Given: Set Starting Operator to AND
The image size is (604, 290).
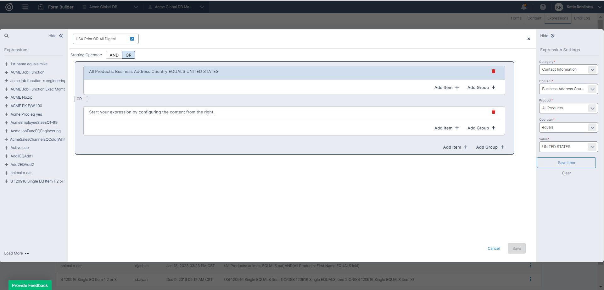Looking at the screenshot, I should pyautogui.click(x=114, y=55).
